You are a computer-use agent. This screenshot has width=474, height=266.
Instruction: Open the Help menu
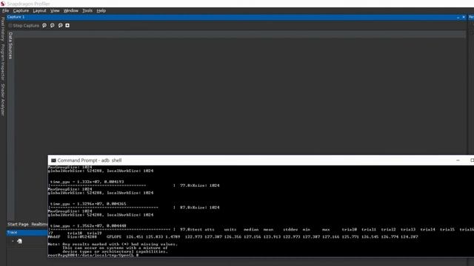[x=101, y=10]
